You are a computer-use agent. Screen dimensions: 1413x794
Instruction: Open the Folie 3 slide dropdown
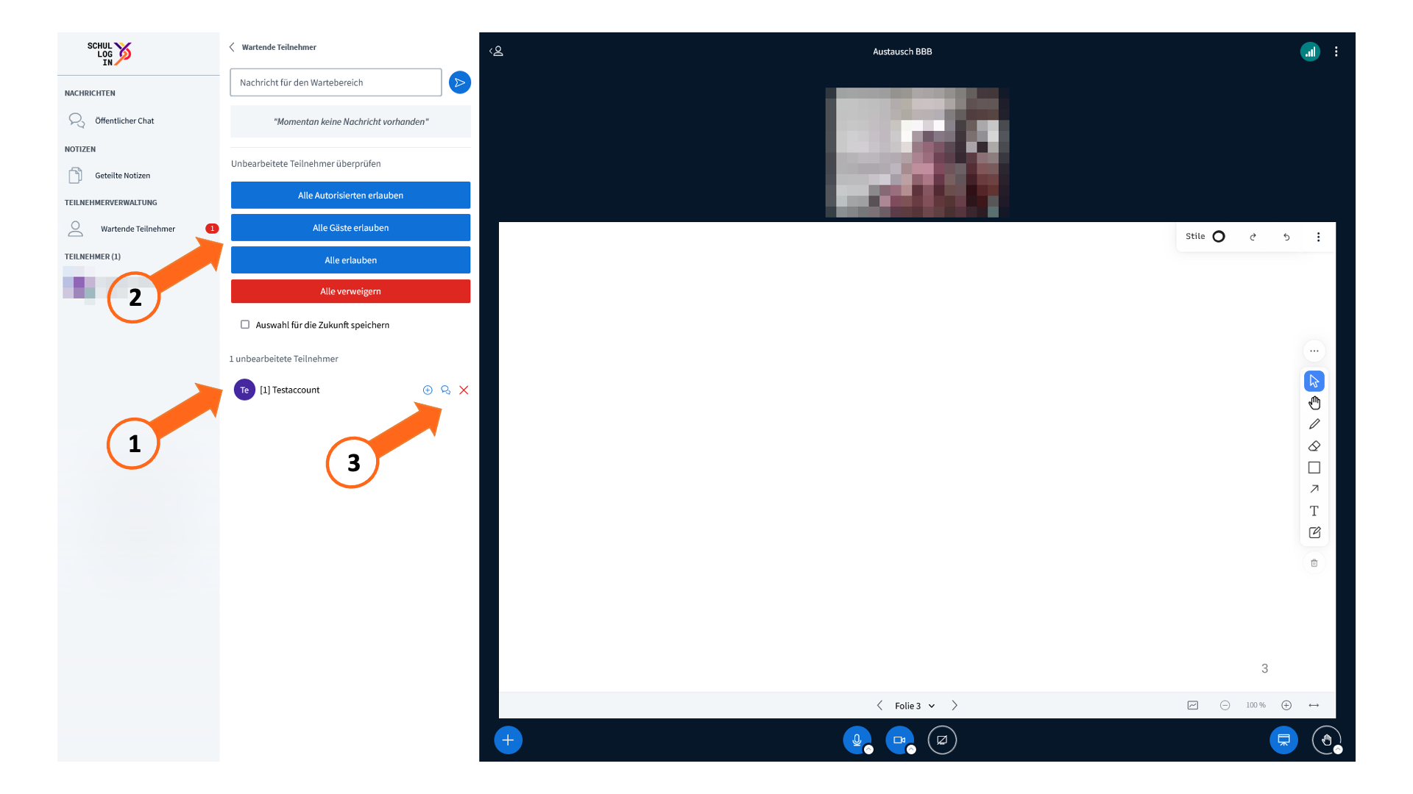pyautogui.click(x=915, y=706)
